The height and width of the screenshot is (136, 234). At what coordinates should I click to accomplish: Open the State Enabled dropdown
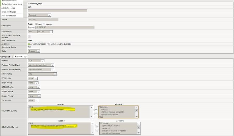point(34,51)
